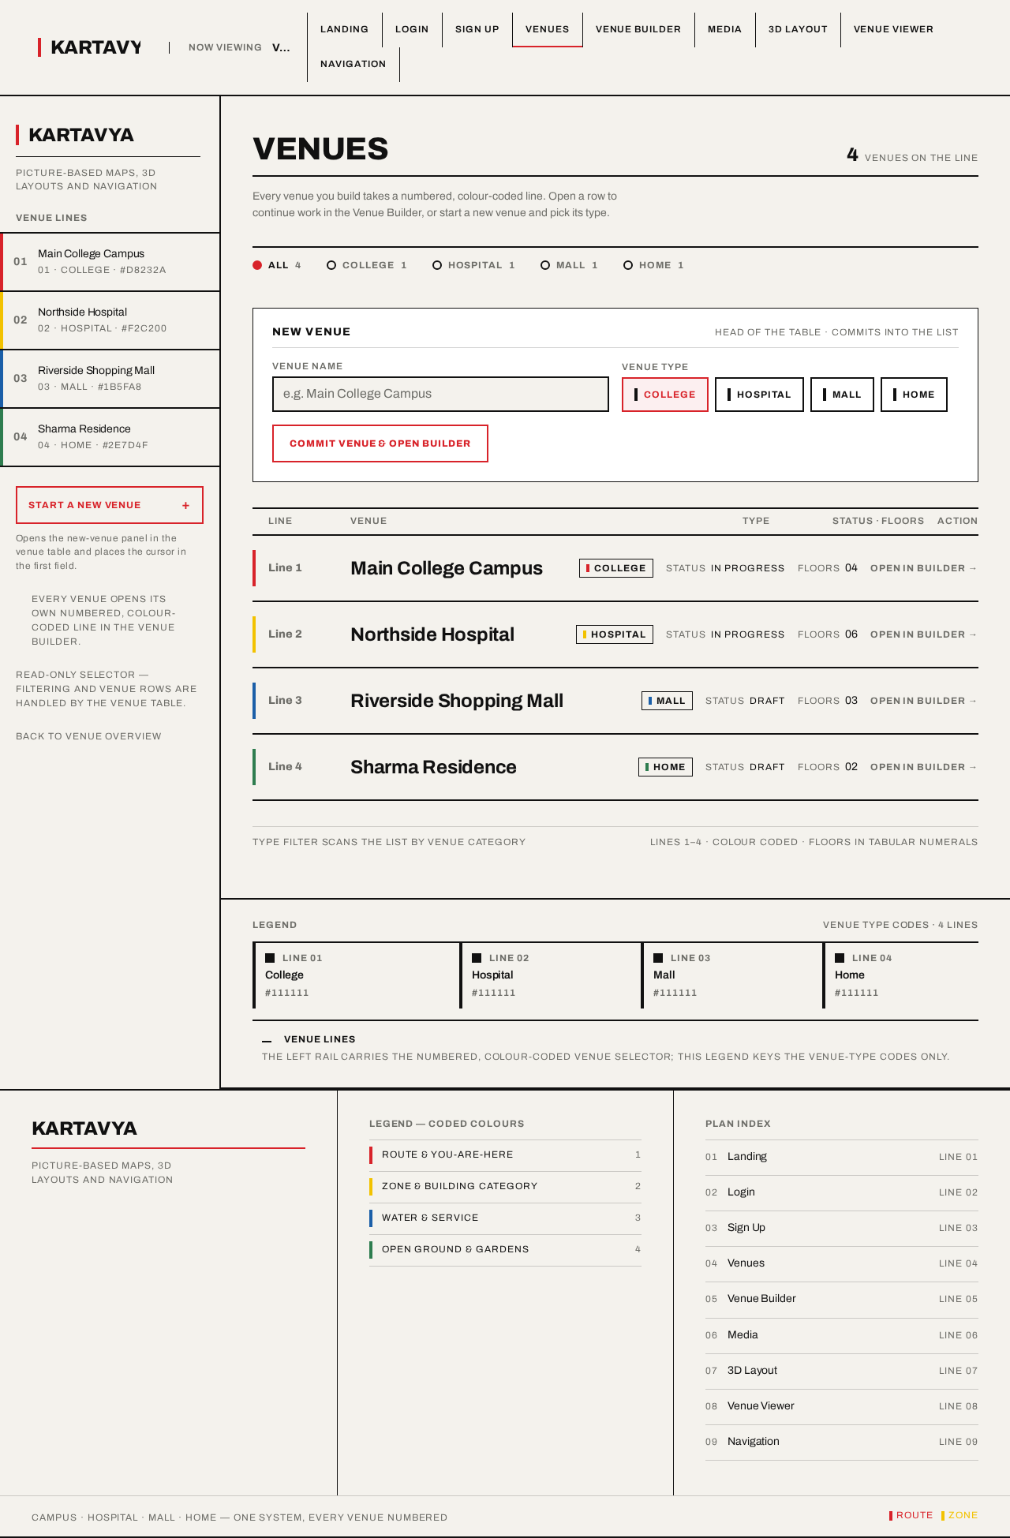The image size is (1010, 1538).
Task: Select the All filter radio
Action: click(x=277, y=265)
